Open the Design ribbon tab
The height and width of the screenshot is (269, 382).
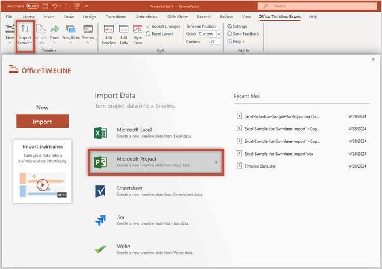point(89,17)
